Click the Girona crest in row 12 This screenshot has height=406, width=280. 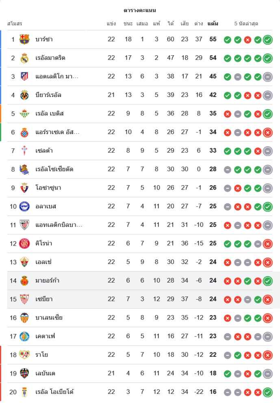tap(24, 244)
